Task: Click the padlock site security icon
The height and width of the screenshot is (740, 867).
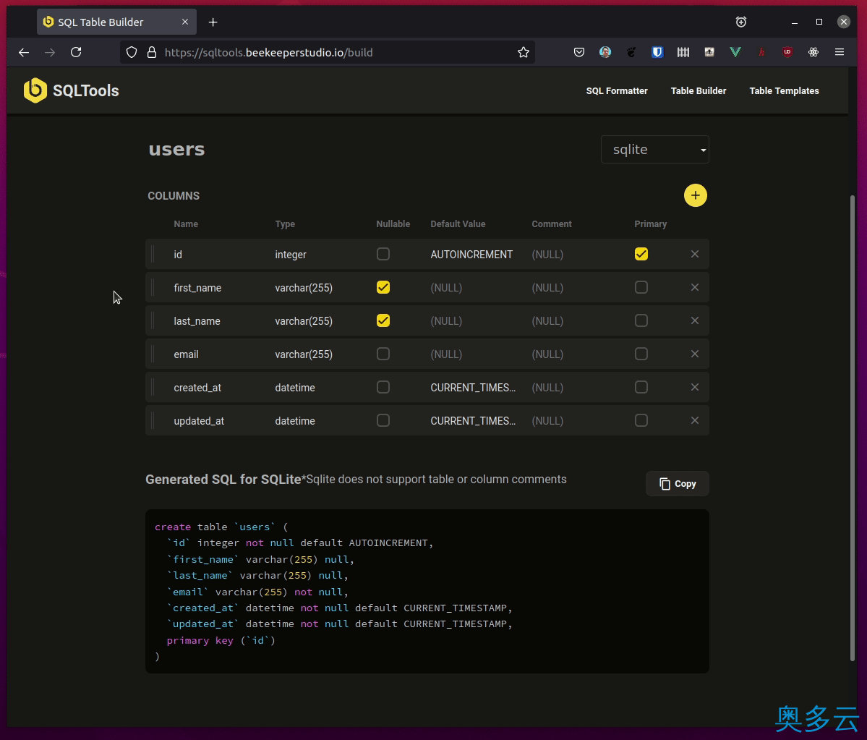Action: click(x=152, y=53)
